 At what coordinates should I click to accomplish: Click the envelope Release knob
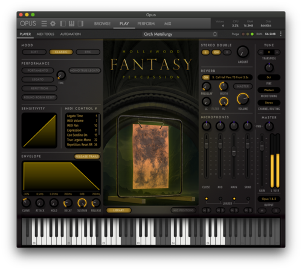point(96,203)
